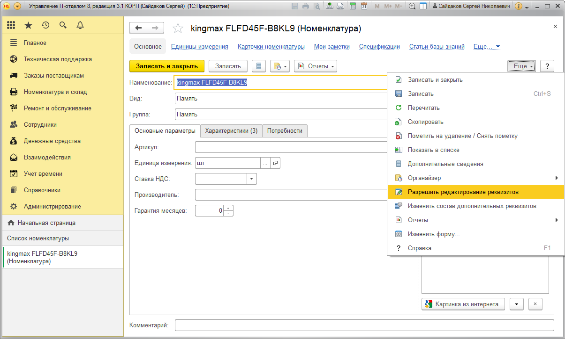The height and width of the screenshot is (339, 565).
Task: Select Пометить на удаление / Снять пометку
Action: tap(475, 136)
